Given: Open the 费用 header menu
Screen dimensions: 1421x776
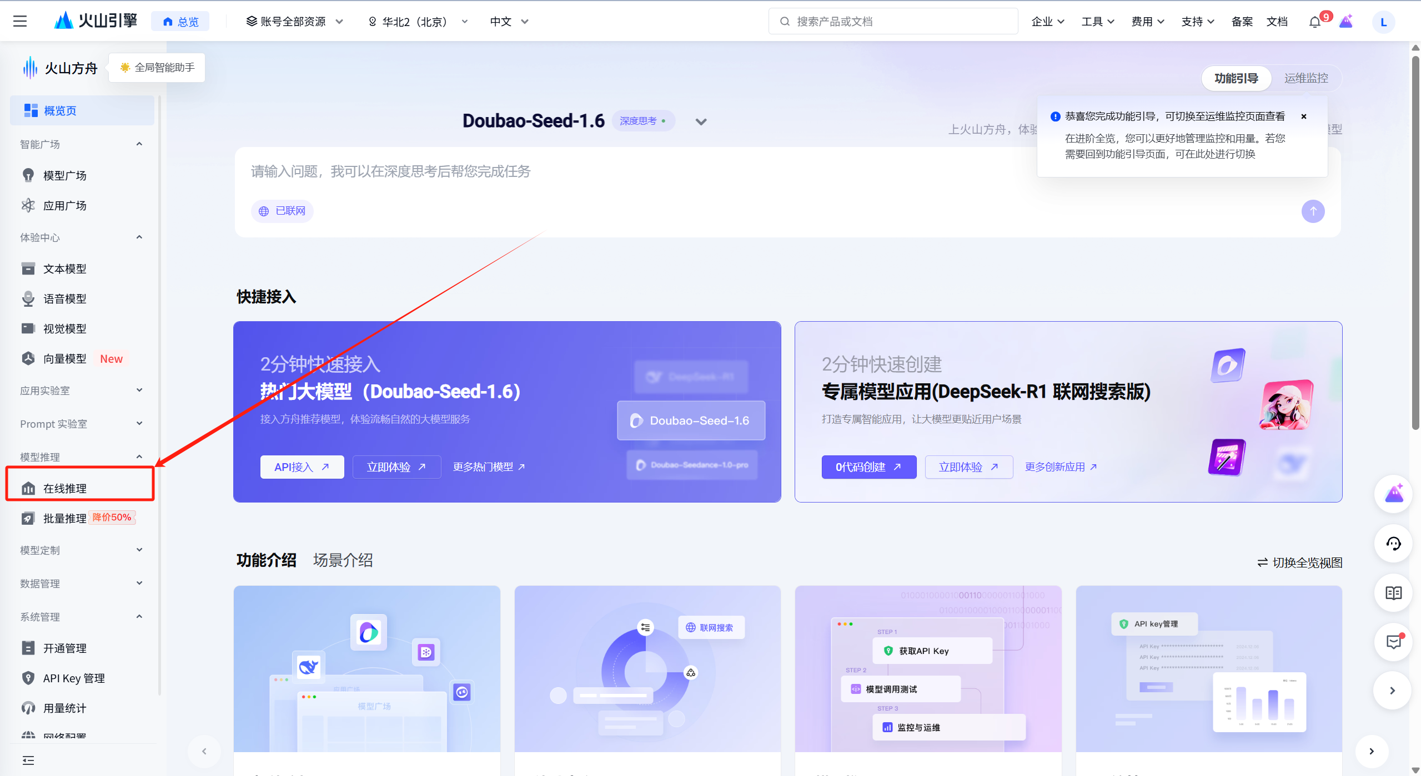Looking at the screenshot, I should (1148, 22).
